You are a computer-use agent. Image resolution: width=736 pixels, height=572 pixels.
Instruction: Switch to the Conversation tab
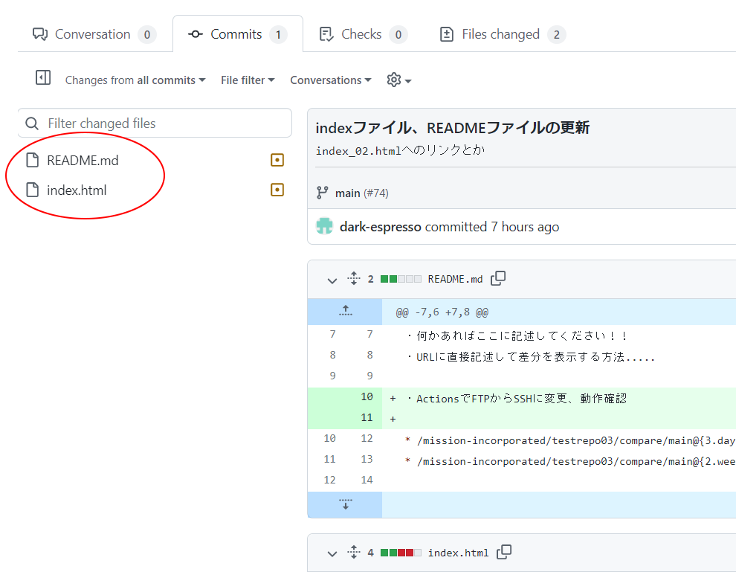coord(94,34)
